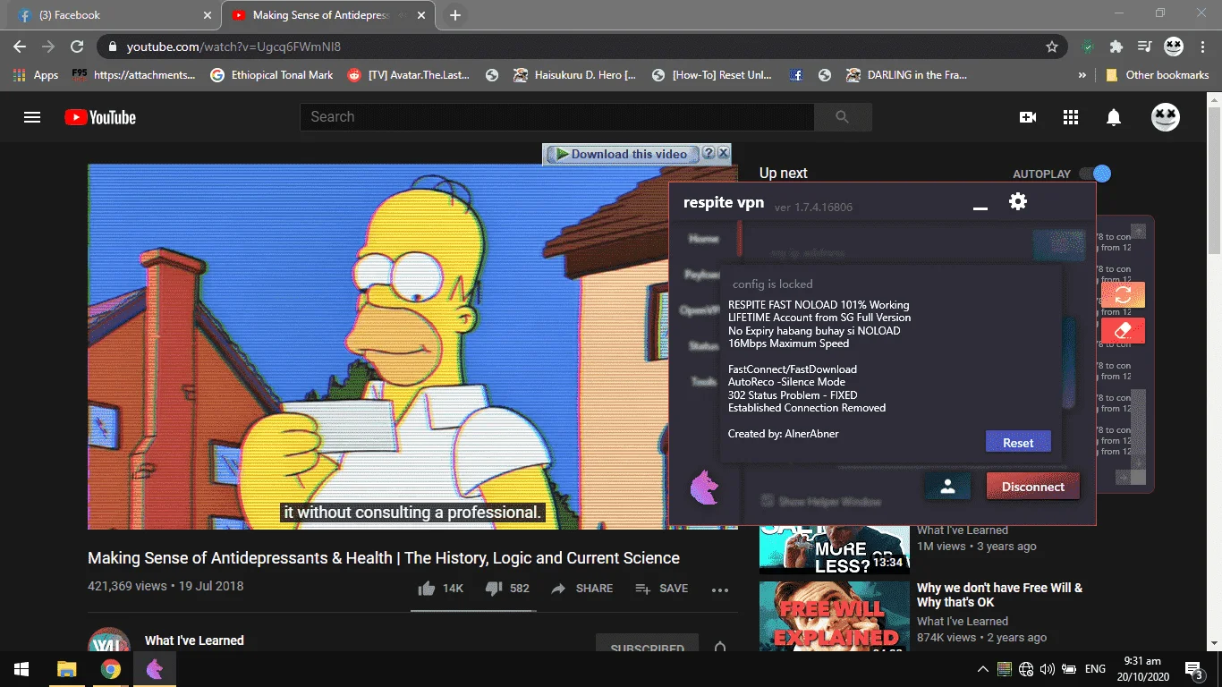This screenshot has width=1222, height=687.
Task: Open the YouTube hamburger guide menu
Action: click(32, 117)
